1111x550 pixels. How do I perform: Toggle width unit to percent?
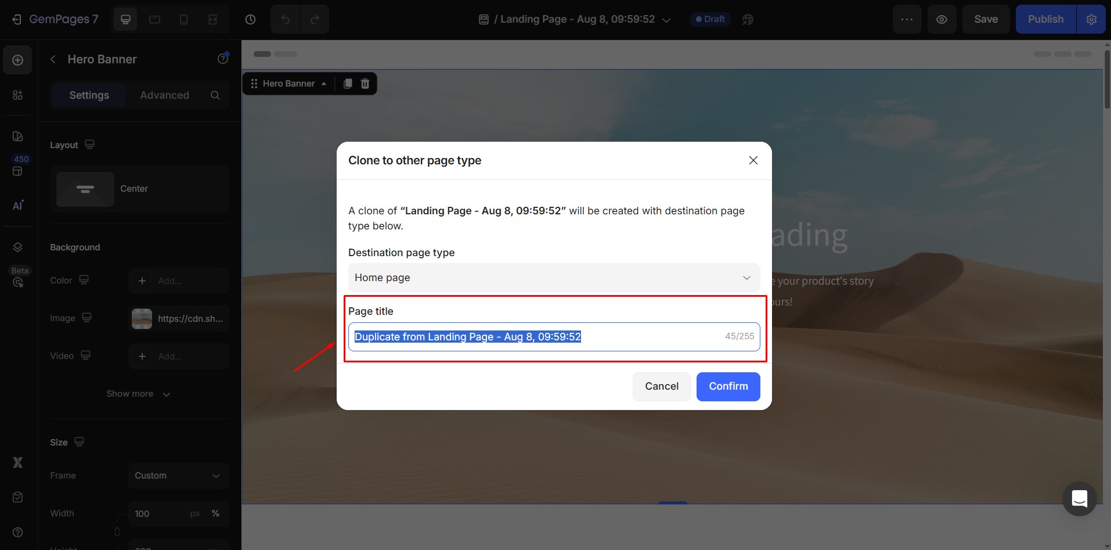click(215, 513)
